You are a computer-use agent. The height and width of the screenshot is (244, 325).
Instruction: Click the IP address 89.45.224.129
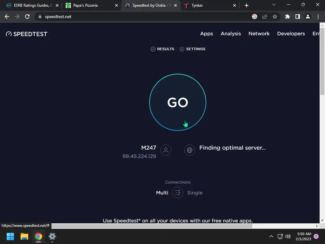[x=139, y=156]
